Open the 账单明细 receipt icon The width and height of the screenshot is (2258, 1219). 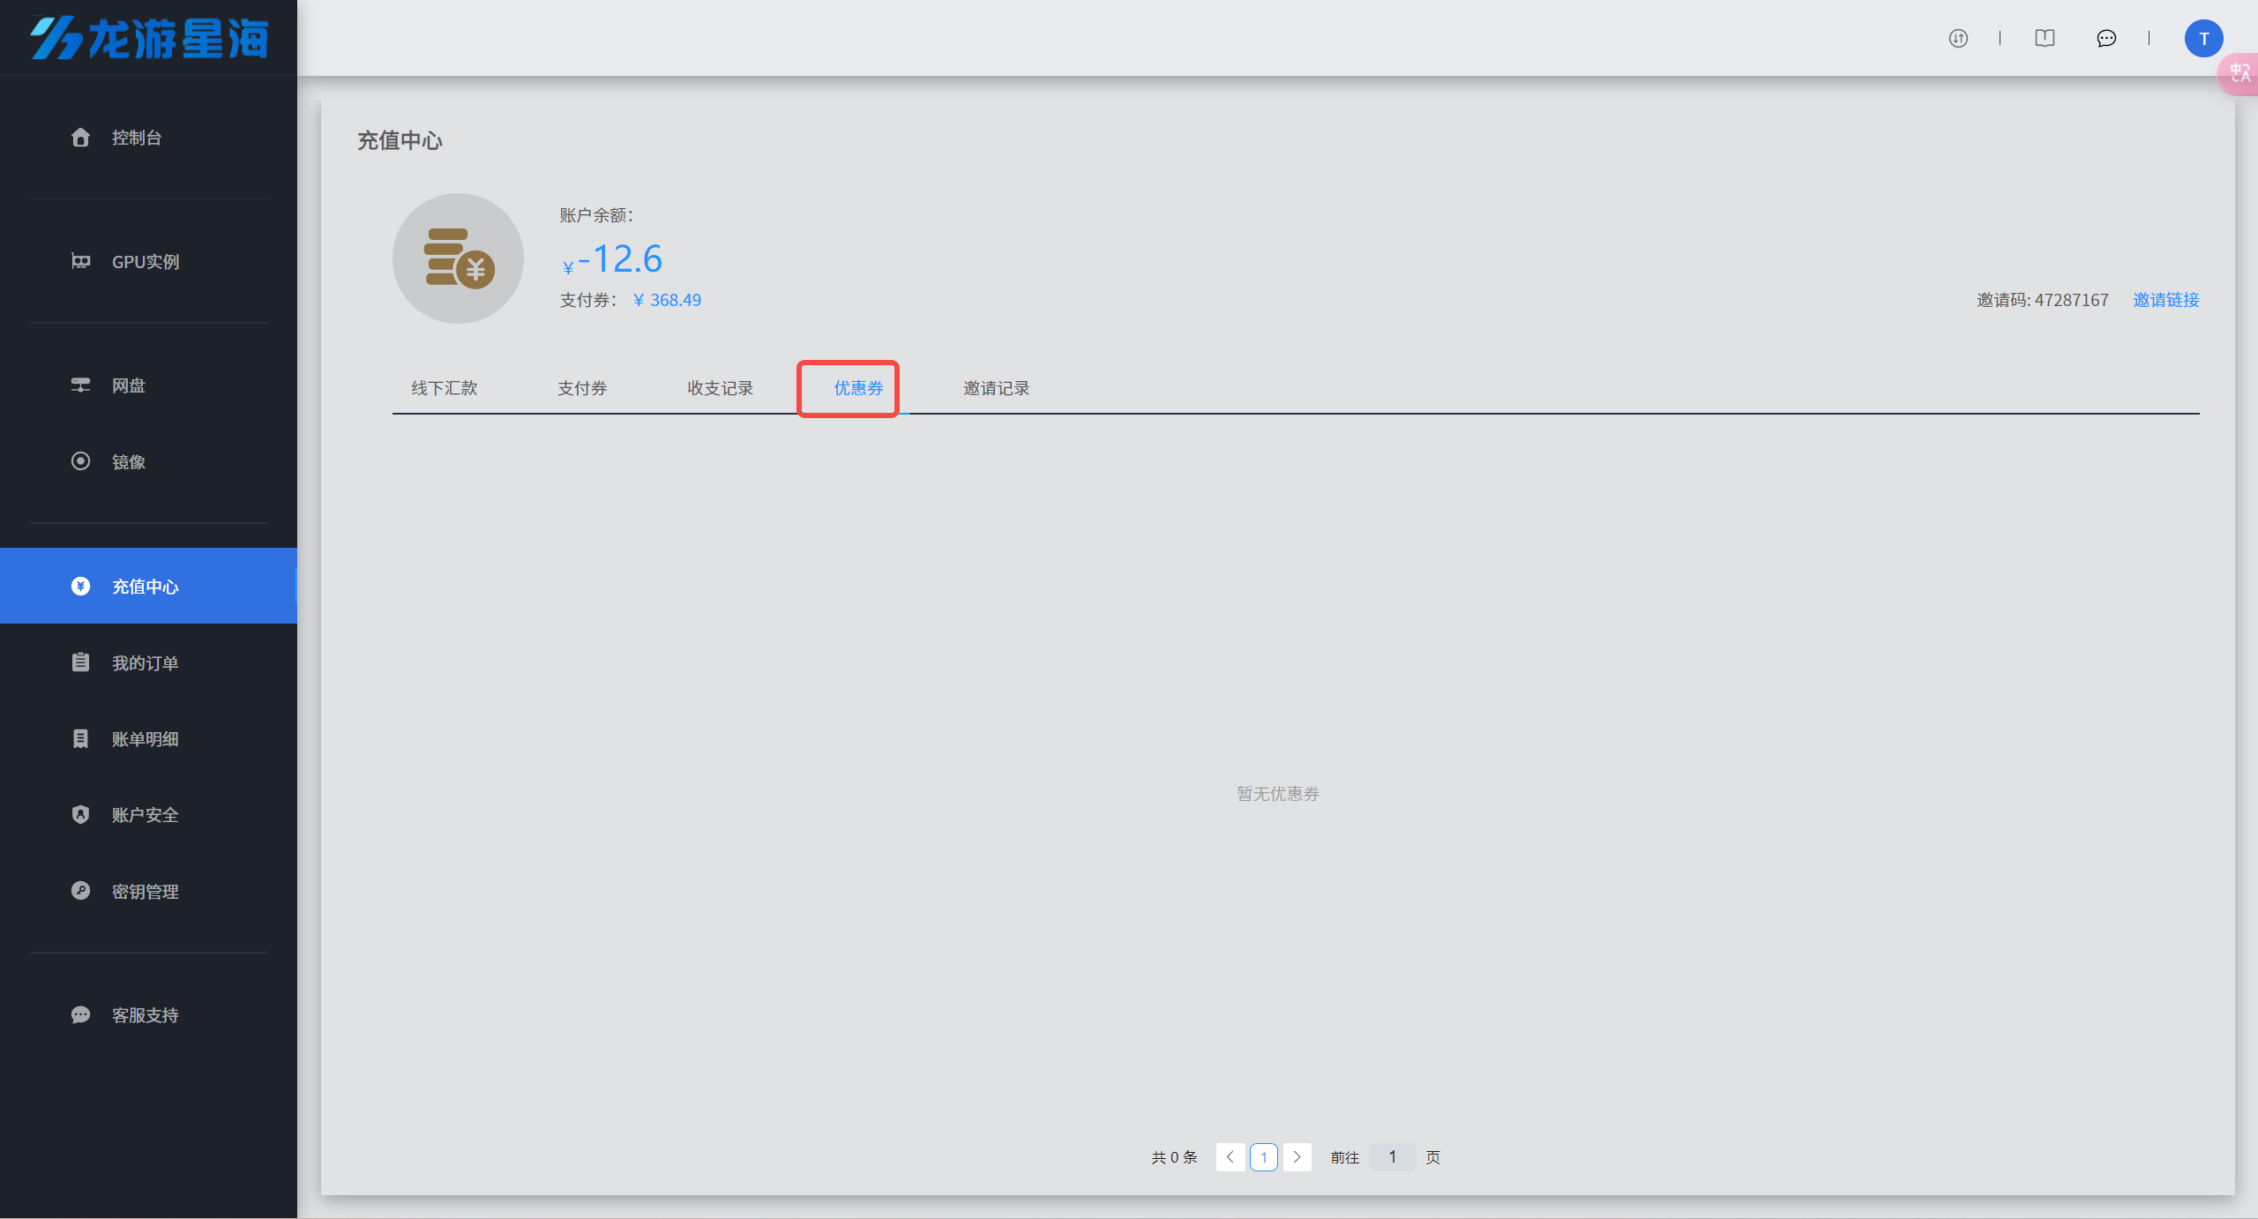pos(80,739)
